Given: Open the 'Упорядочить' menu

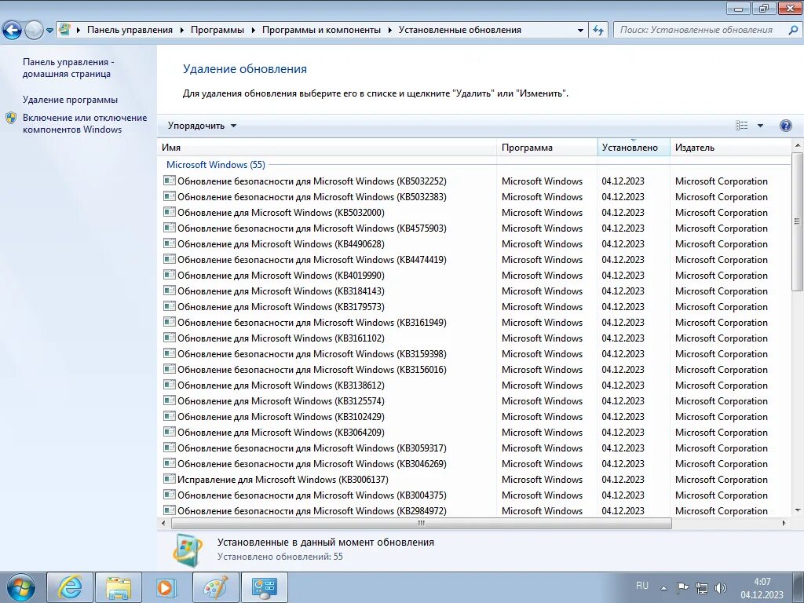Looking at the screenshot, I should pos(202,126).
